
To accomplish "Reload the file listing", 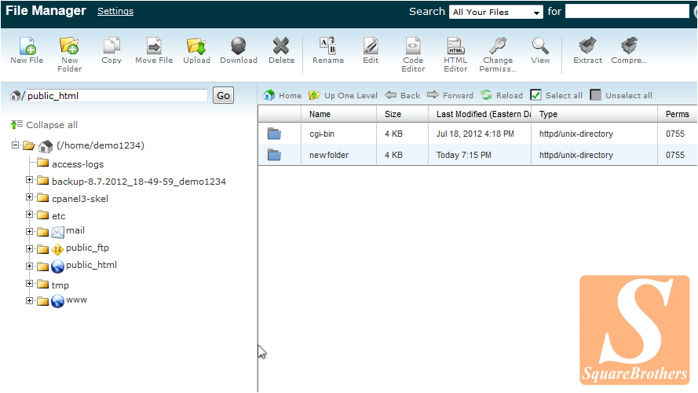I will pyautogui.click(x=502, y=95).
